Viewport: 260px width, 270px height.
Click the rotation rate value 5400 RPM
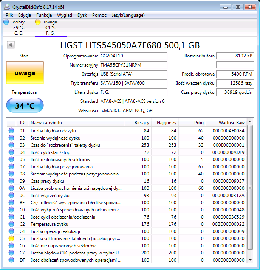coord(235,74)
